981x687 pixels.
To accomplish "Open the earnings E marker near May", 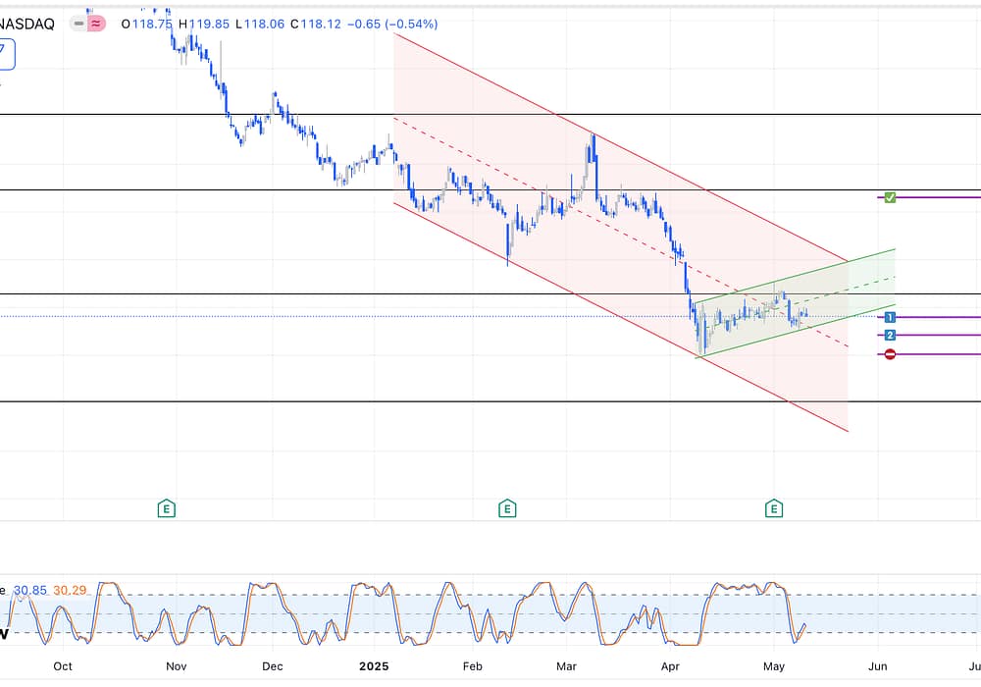I will pos(774,508).
